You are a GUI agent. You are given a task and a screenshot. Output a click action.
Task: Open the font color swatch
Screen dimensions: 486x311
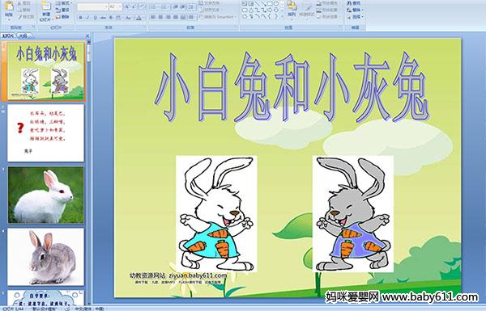pyautogui.click(x=139, y=18)
